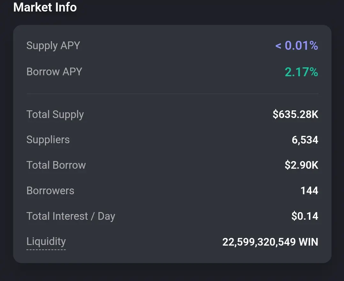Click the Borrowers label

click(50, 191)
